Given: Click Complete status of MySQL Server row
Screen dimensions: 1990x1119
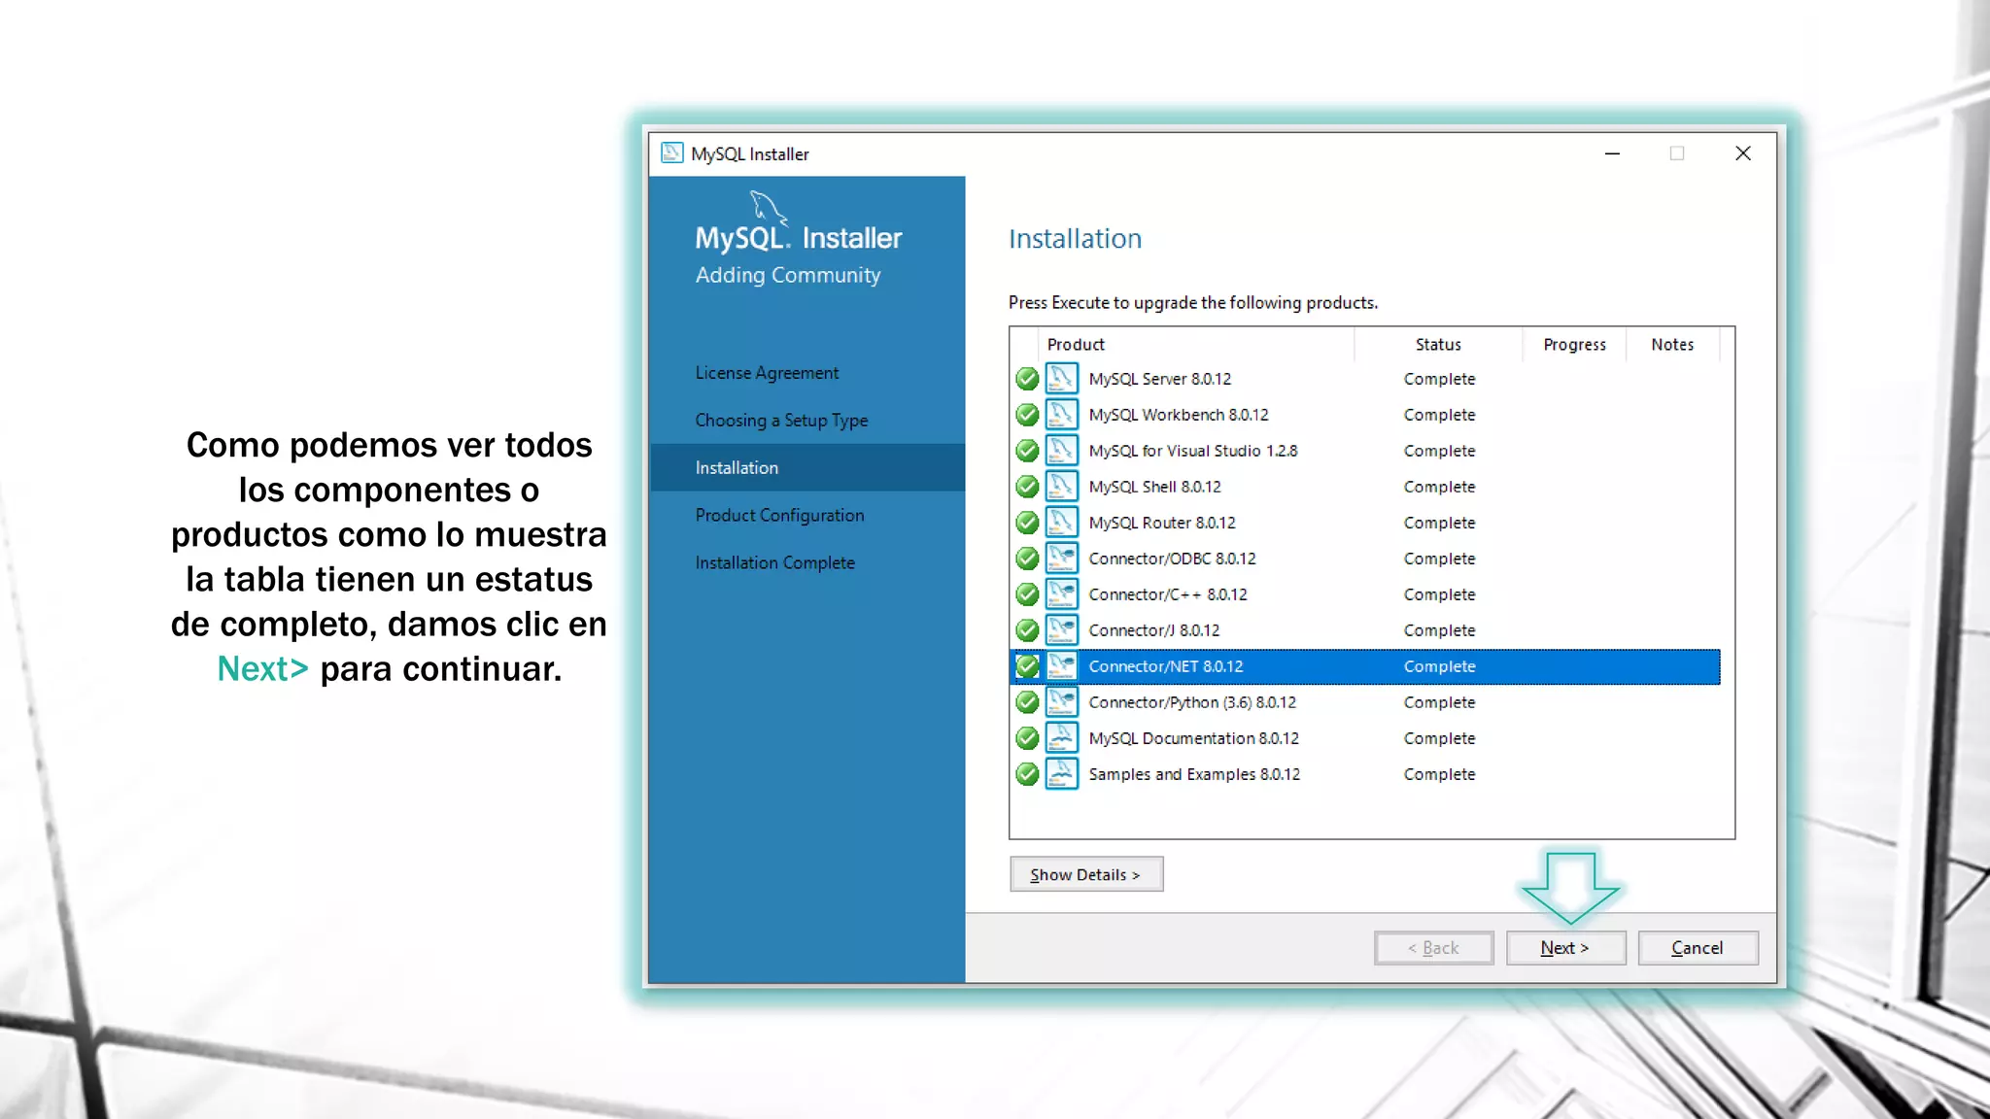Looking at the screenshot, I should pos(1439,379).
